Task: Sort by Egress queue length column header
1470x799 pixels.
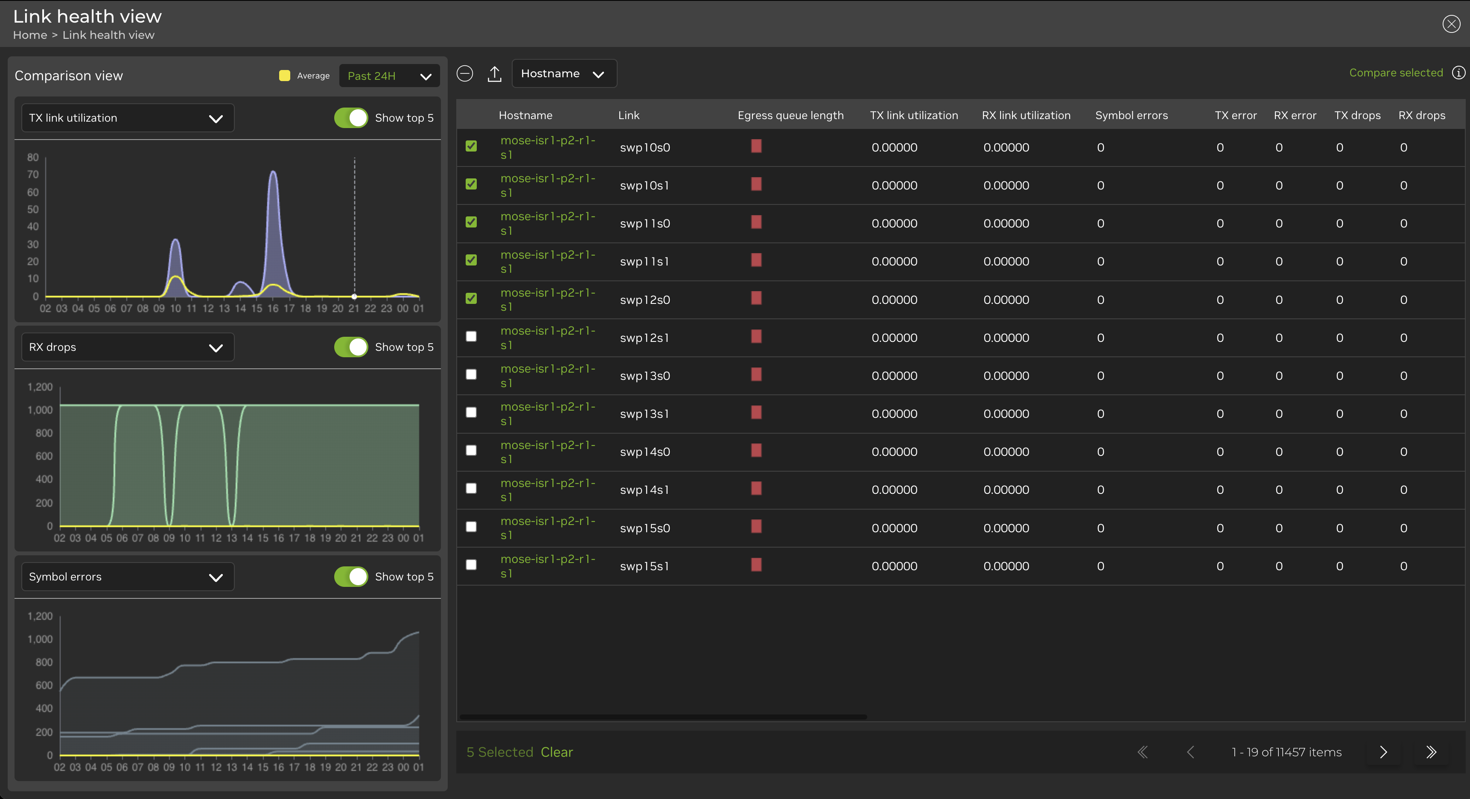Action: pos(790,115)
